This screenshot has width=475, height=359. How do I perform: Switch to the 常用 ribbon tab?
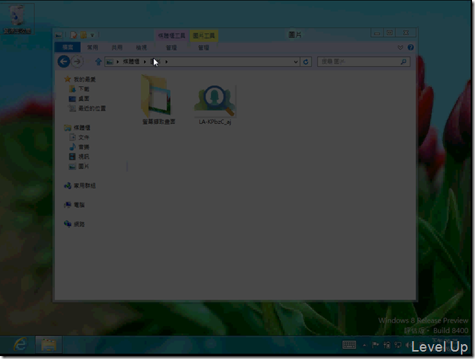tap(92, 47)
